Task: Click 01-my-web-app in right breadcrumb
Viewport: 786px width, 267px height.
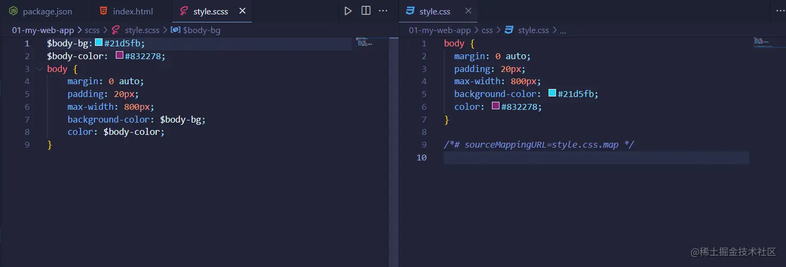Action: (440, 30)
